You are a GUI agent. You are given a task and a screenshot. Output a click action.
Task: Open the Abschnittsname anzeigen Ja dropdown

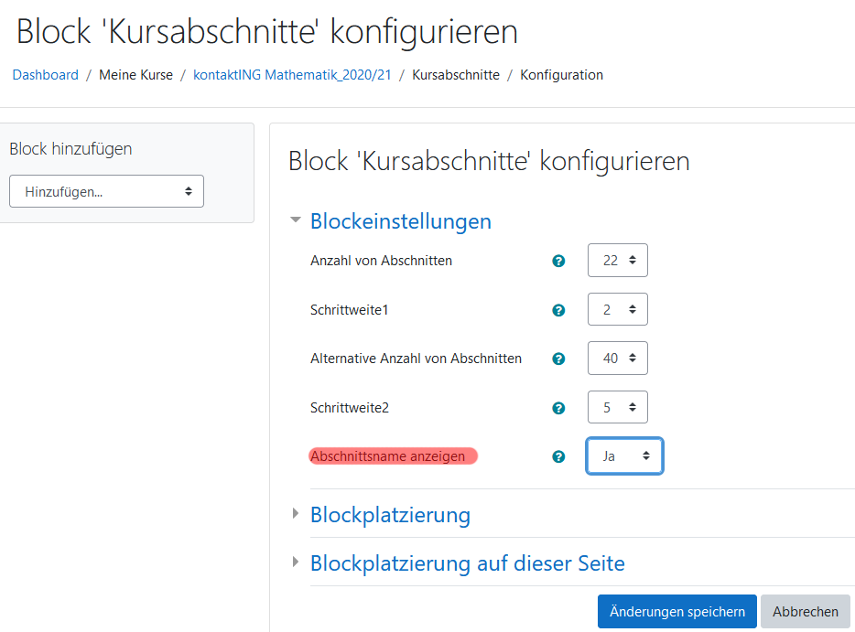tap(624, 456)
